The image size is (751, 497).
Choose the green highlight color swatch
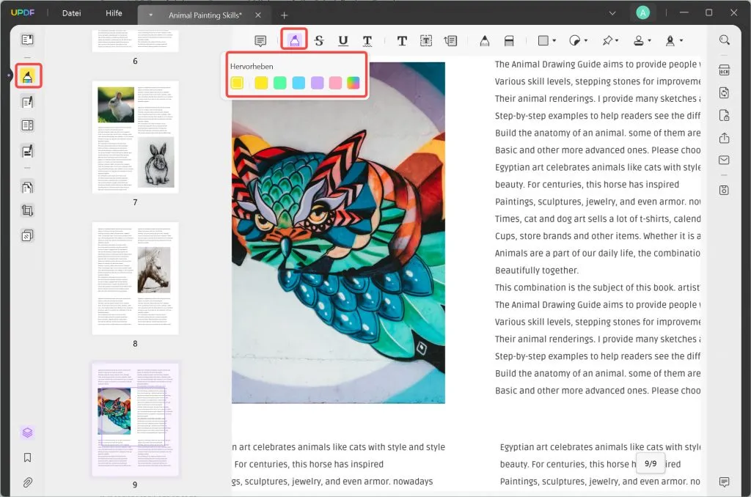(x=279, y=83)
